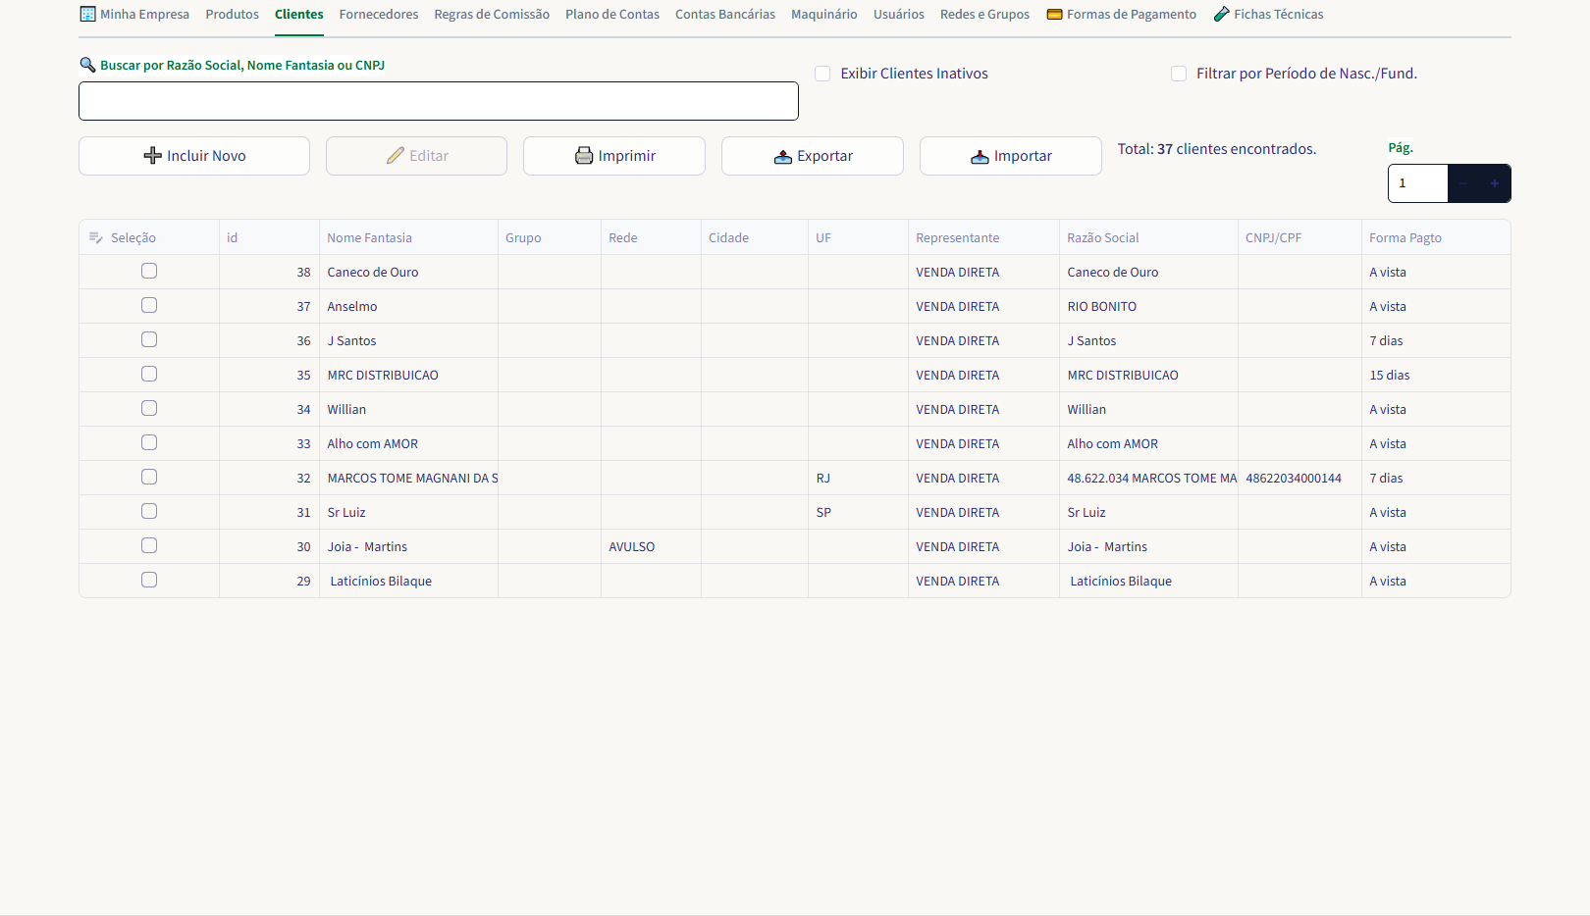The height and width of the screenshot is (916, 1590).
Task: Open the Redes e Grupos tab
Action: [984, 15]
